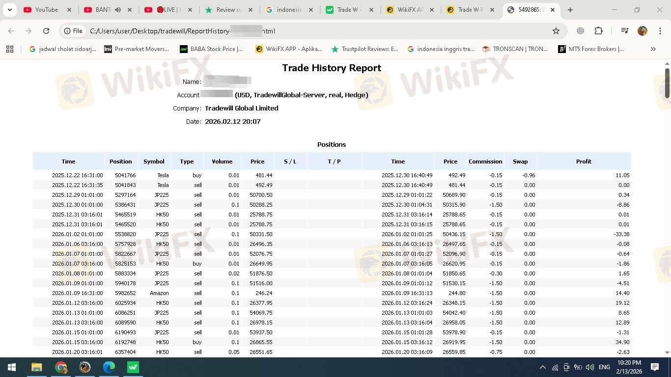Open a new tab with plus button
The image size is (671, 377).
[570, 10]
